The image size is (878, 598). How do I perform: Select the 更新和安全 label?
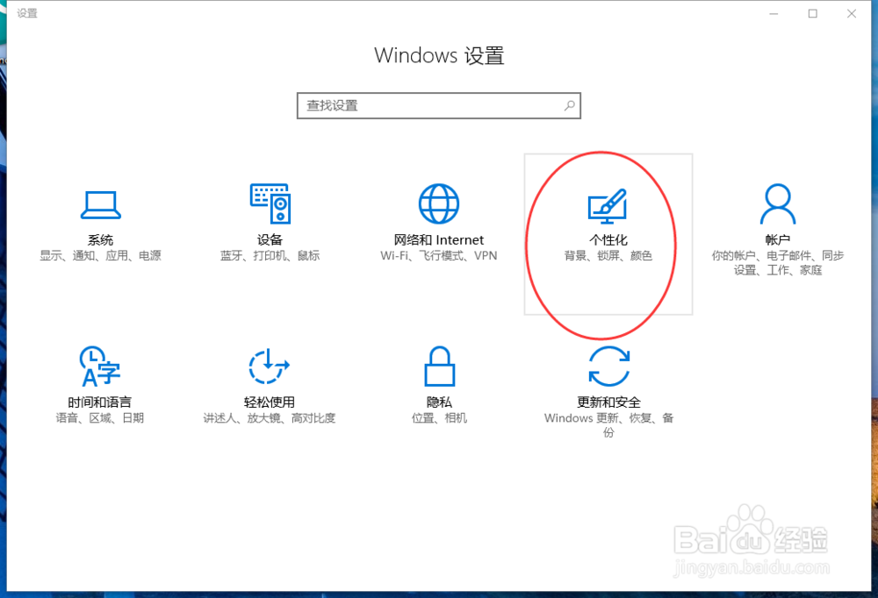pyautogui.click(x=609, y=402)
